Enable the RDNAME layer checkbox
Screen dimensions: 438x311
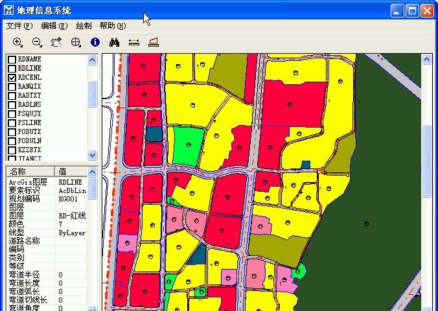point(12,60)
